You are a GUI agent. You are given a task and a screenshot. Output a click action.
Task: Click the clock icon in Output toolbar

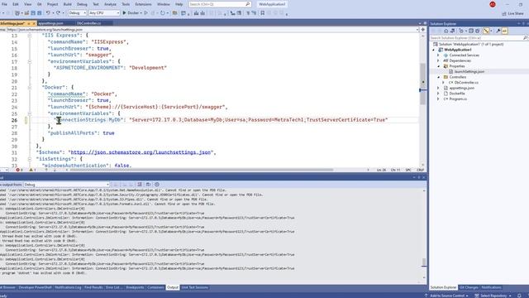157,185
